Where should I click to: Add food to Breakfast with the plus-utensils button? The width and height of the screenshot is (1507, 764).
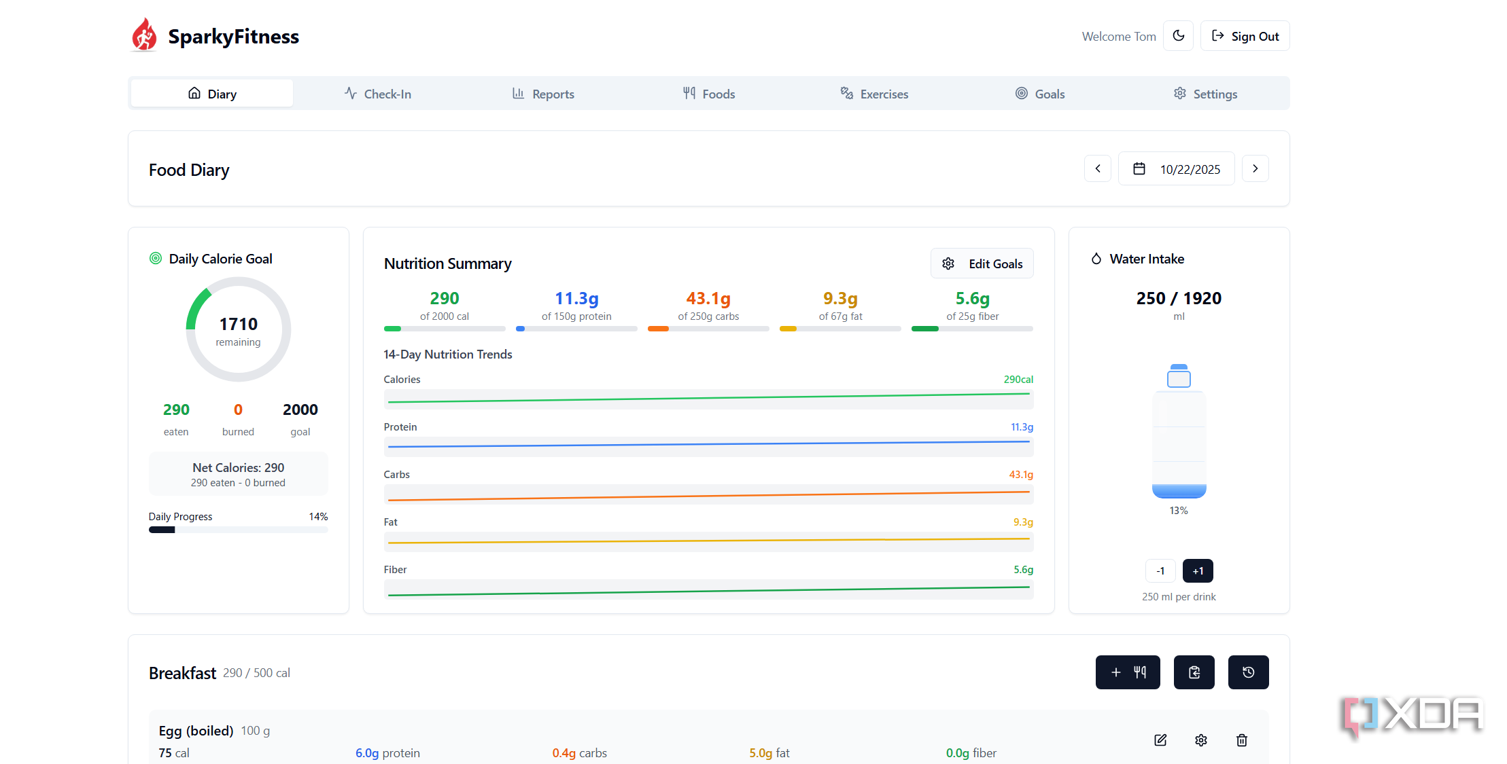[x=1128, y=672]
